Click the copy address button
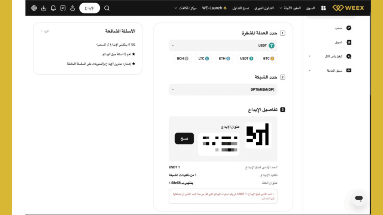Viewport: 383px width, 215px height. click(184, 138)
